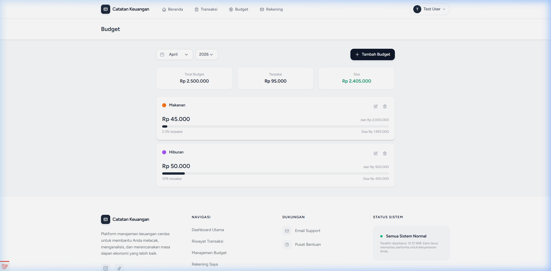
Task: Edit the Makanan budget
Action: tap(376, 106)
